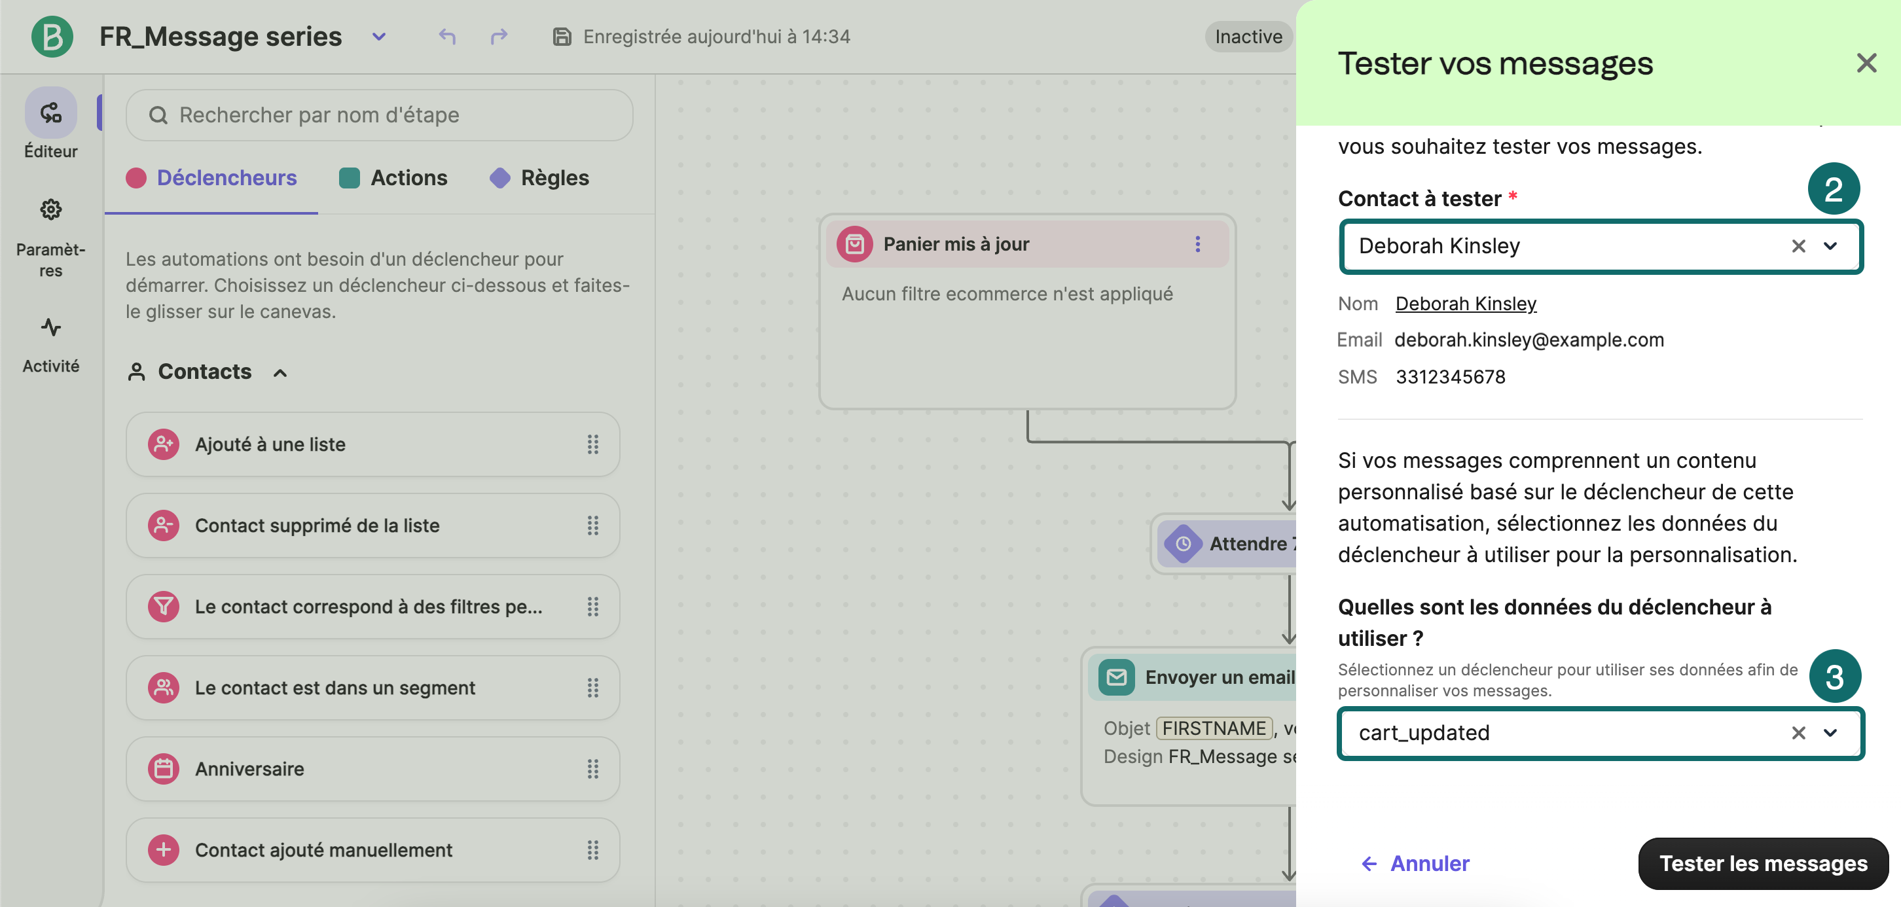Image resolution: width=1901 pixels, height=907 pixels.
Task: Click drag handle of Contact ajouté manuellement
Action: [x=592, y=850]
